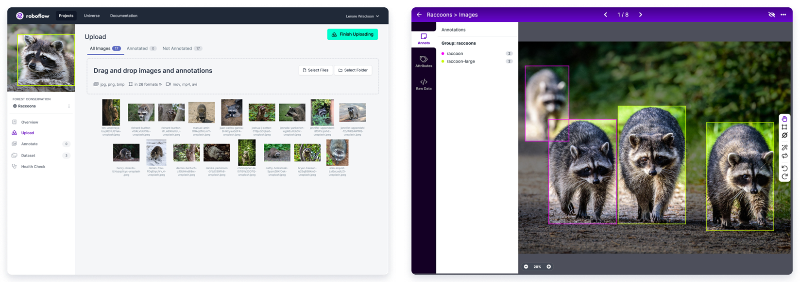
Task: Redo annotation action
Action: [x=784, y=176]
